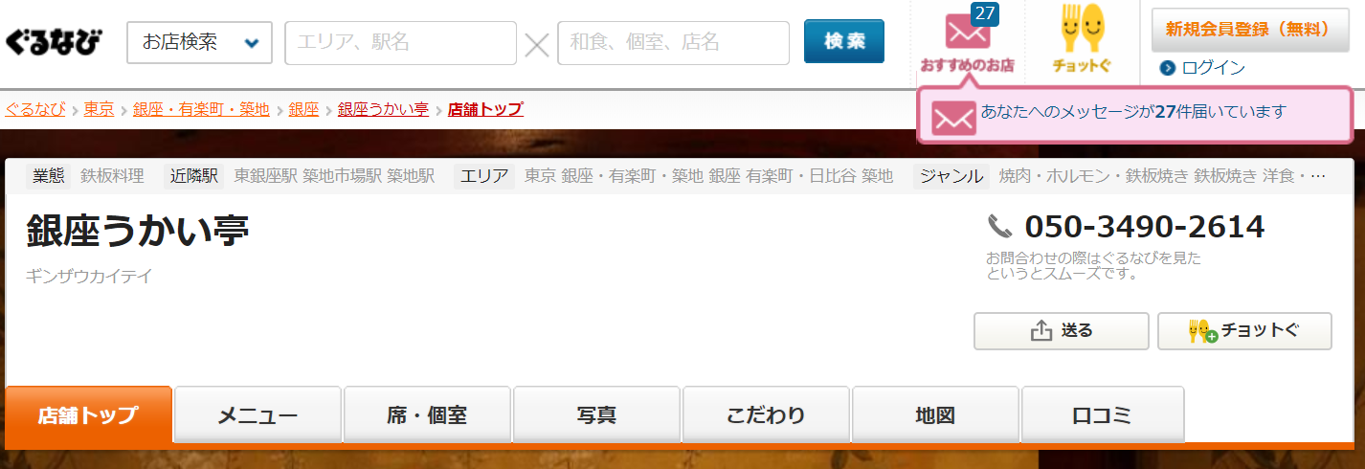Expand the お店検索 dropdown
This screenshot has height=469, width=1365.
[199, 42]
